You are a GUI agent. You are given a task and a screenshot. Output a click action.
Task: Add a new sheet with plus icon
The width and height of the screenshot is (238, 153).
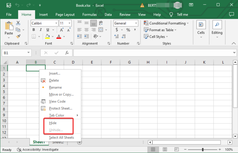(x=79, y=142)
